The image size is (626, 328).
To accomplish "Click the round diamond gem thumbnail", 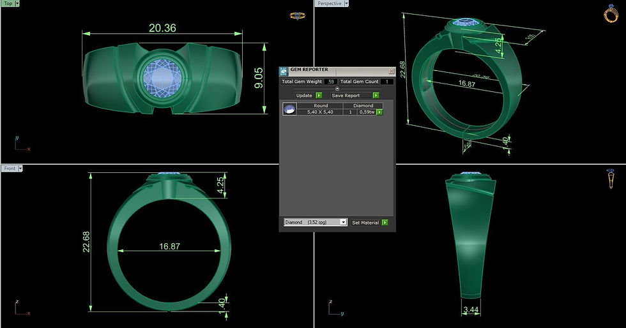I will [x=289, y=109].
